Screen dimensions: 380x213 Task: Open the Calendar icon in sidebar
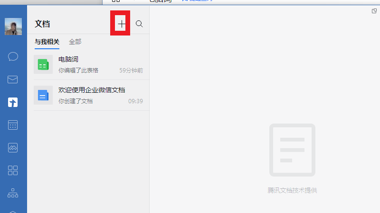(13, 125)
